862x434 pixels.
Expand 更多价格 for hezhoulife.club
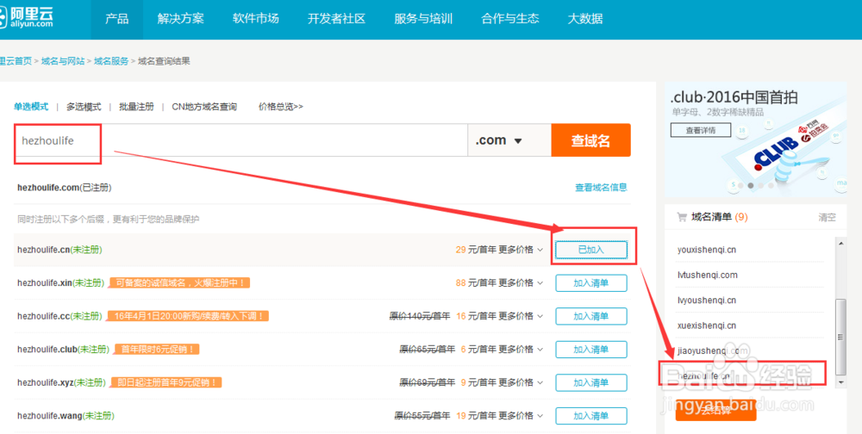point(521,350)
